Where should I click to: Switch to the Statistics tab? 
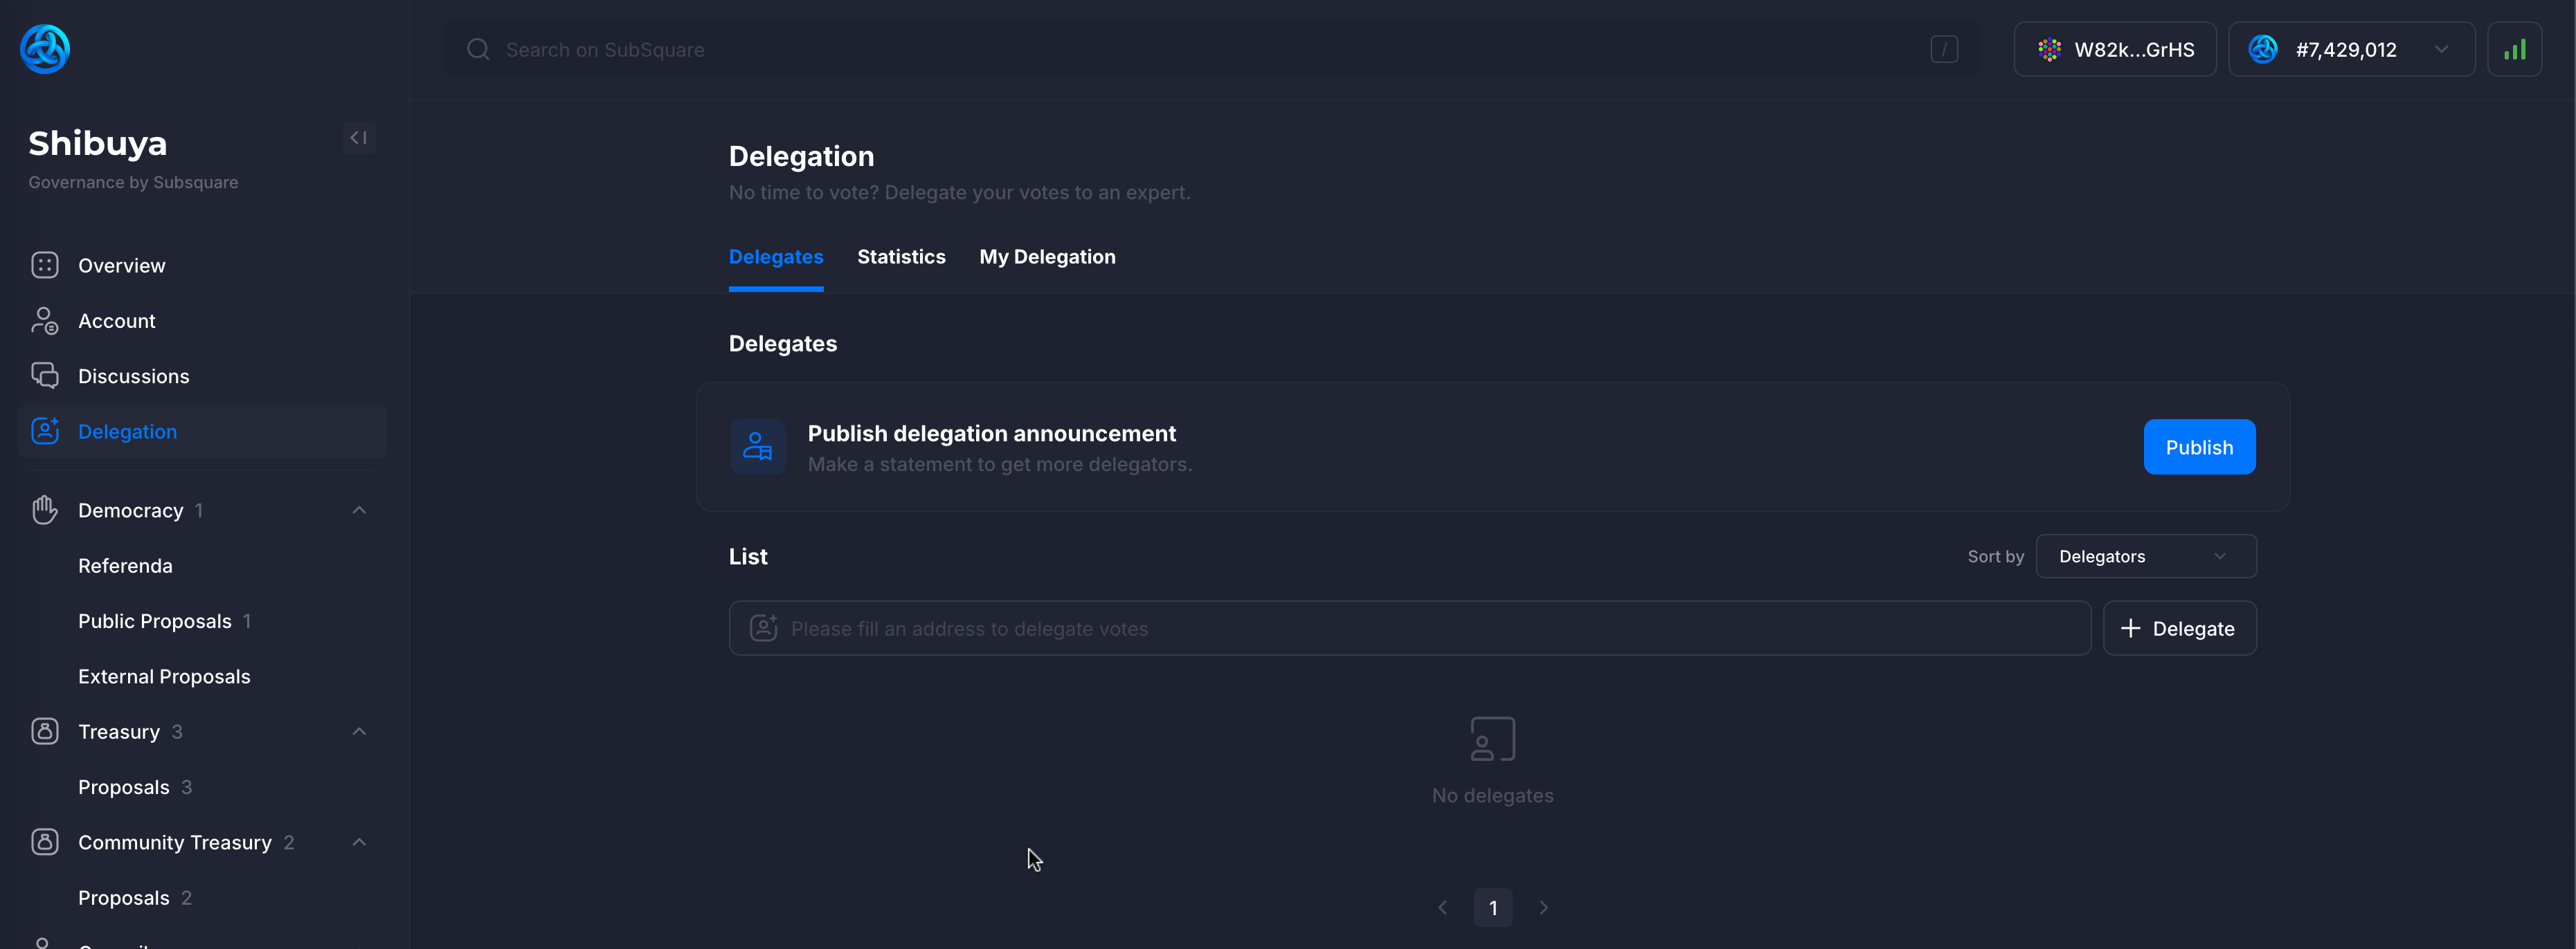[x=901, y=257]
